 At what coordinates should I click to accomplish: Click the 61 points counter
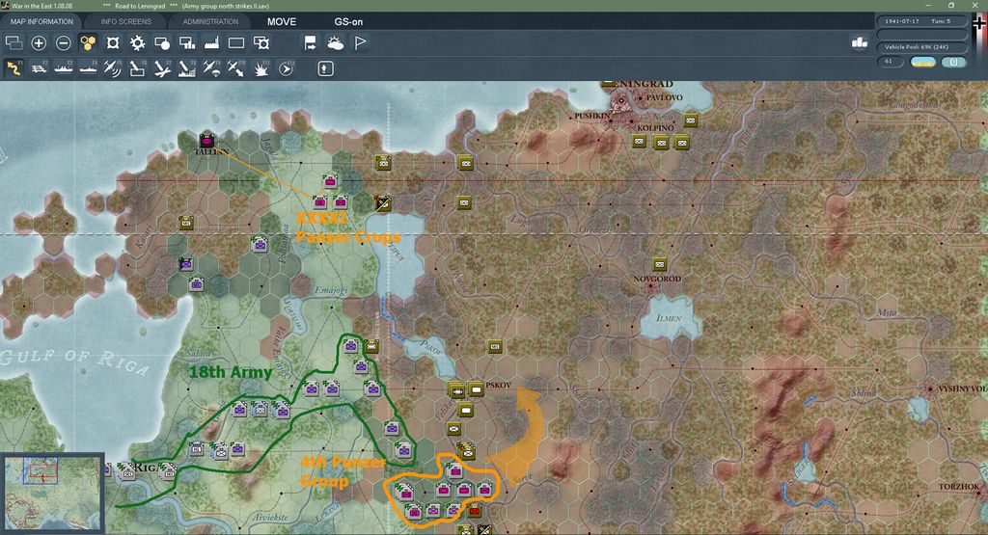coord(890,62)
